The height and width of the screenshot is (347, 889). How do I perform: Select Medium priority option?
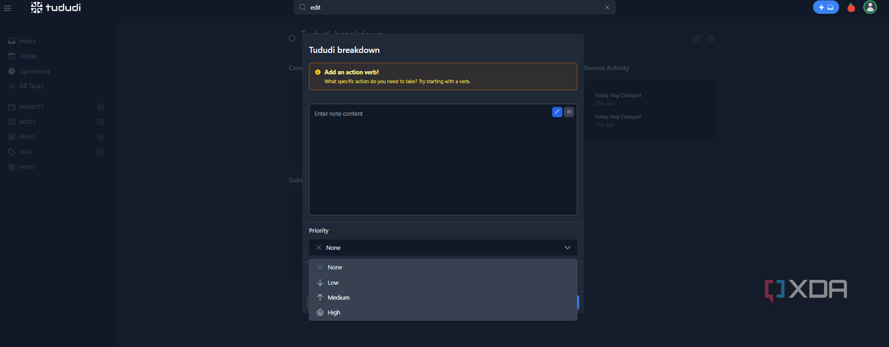pos(442,297)
